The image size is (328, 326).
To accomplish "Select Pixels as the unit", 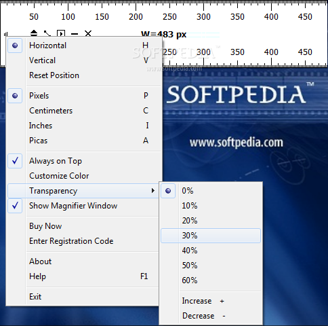I will (x=84, y=96).
